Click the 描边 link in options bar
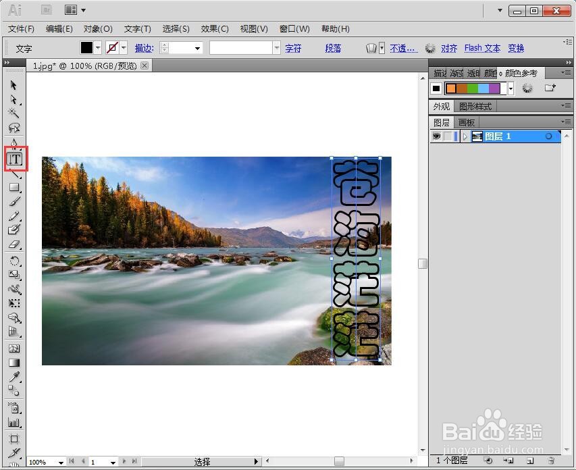The image size is (576, 470). tap(144, 48)
